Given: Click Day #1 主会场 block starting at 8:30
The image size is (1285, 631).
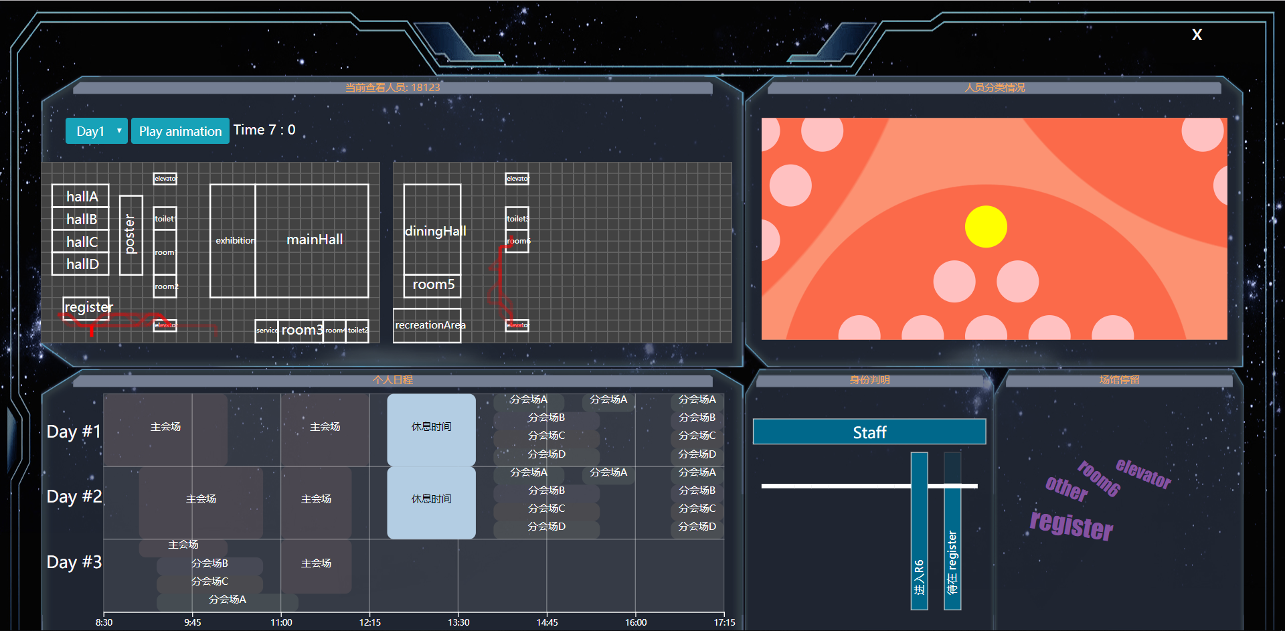Looking at the screenshot, I should (x=165, y=430).
